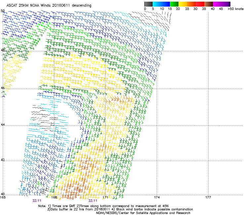The width and height of the screenshot is (245, 215).
Task: Click the '20' legend tick label
Action: point(178,9)
